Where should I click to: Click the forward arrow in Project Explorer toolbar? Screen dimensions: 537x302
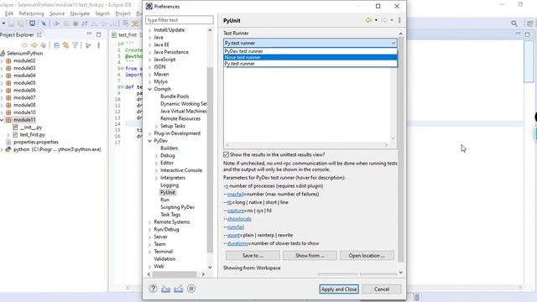(x=34, y=45)
